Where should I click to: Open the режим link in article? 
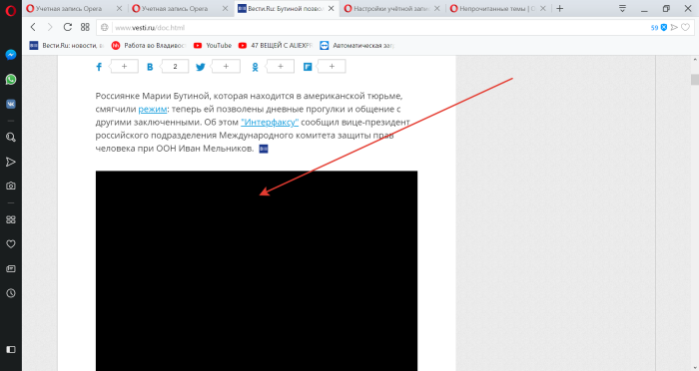pyautogui.click(x=153, y=109)
